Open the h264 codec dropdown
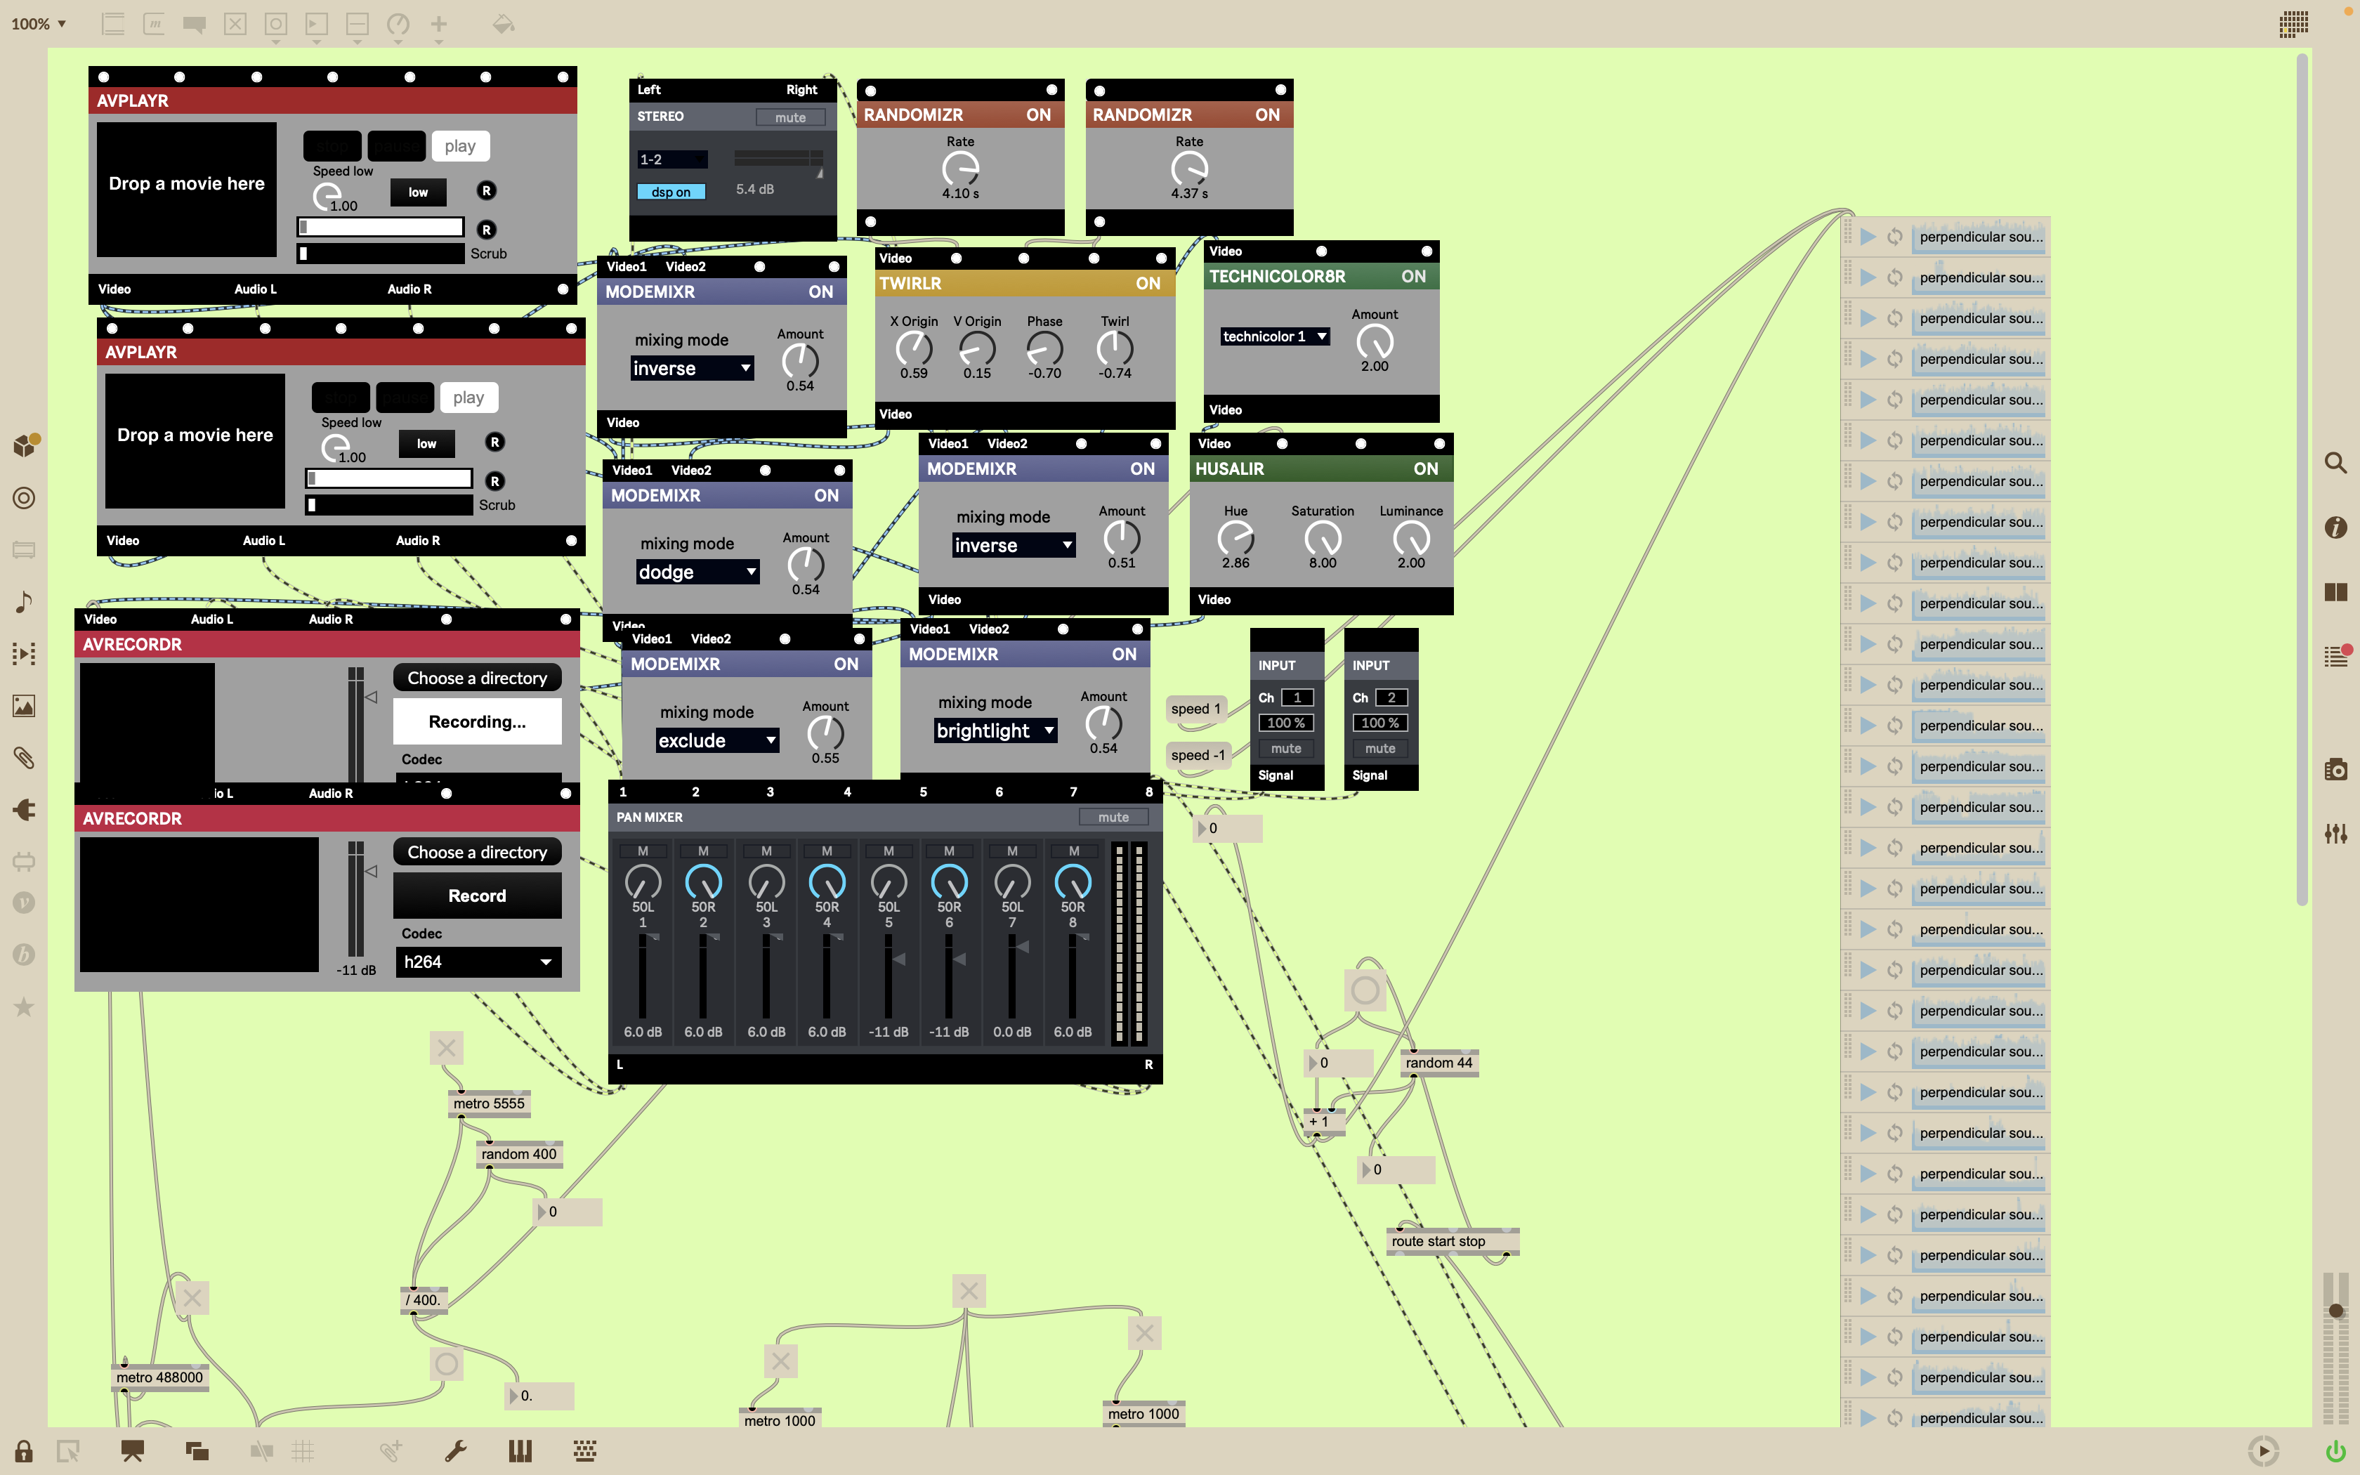Viewport: 2360px width, 1475px height. point(478,962)
